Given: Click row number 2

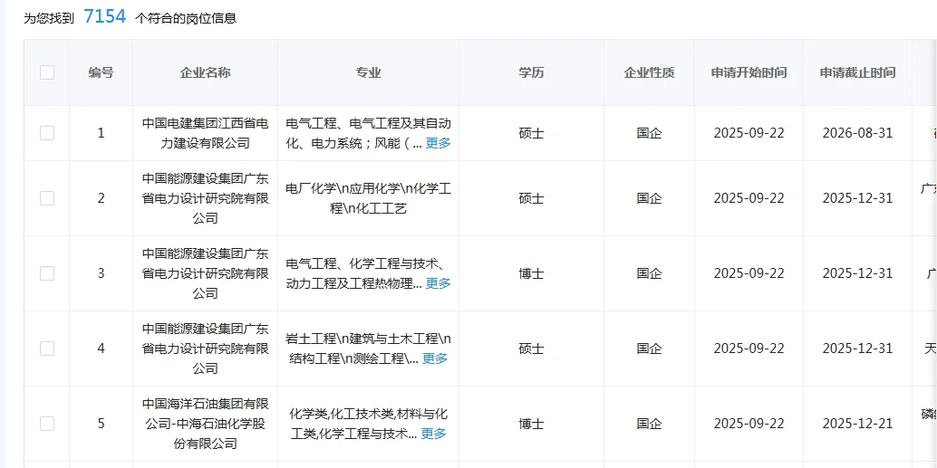Looking at the screenshot, I should (101, 198).
